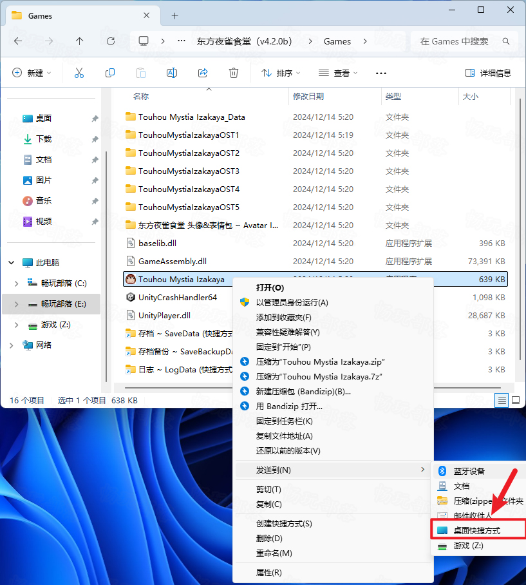Click the Delete trash icon

coord(234,73)
